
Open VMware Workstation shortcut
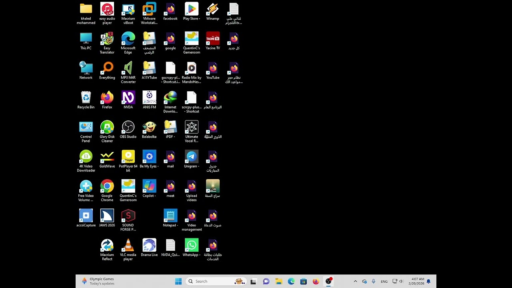click(149, 13)
